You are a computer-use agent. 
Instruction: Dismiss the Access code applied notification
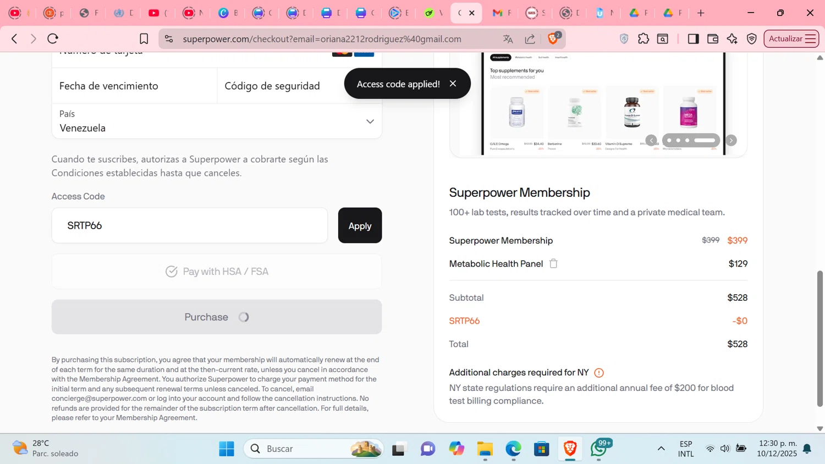point(453,84)
